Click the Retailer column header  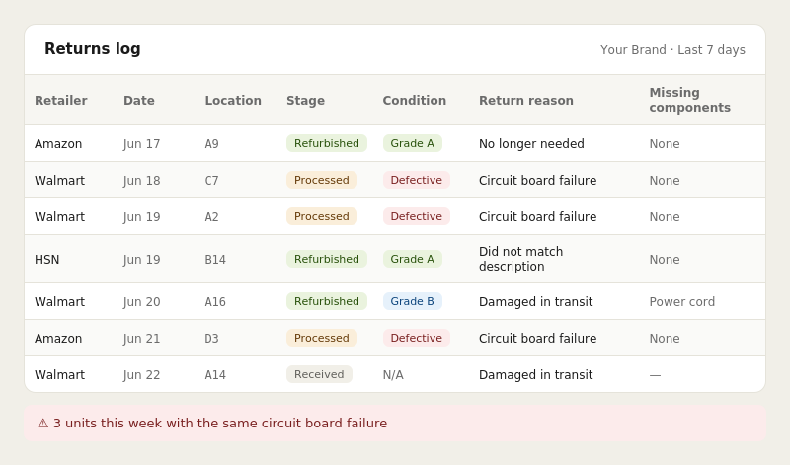coord(61,101)
